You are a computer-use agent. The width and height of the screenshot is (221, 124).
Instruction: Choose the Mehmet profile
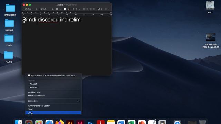click(53, 87)
